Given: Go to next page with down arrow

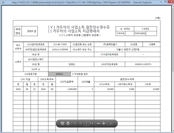Looking at the screenshot, I should pyautogui.click(x=81, y=123).
